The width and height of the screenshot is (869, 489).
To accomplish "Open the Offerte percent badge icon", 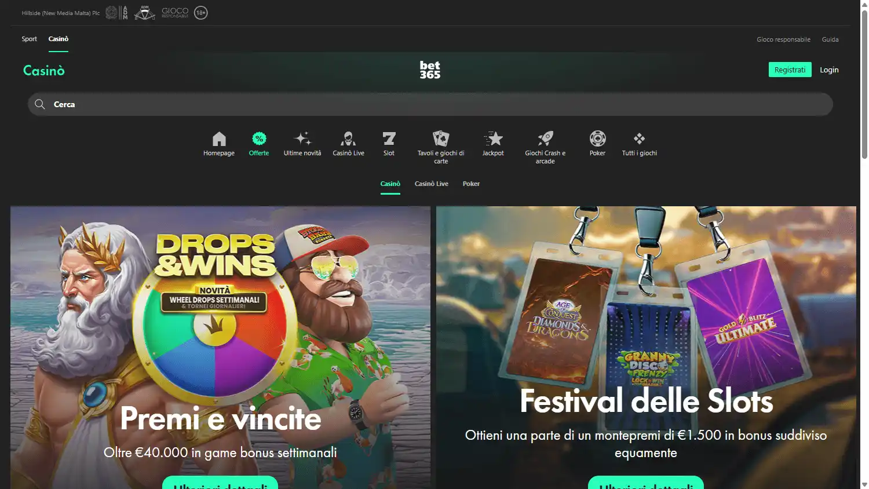I will pyautogui.click(x=259, y=138).
